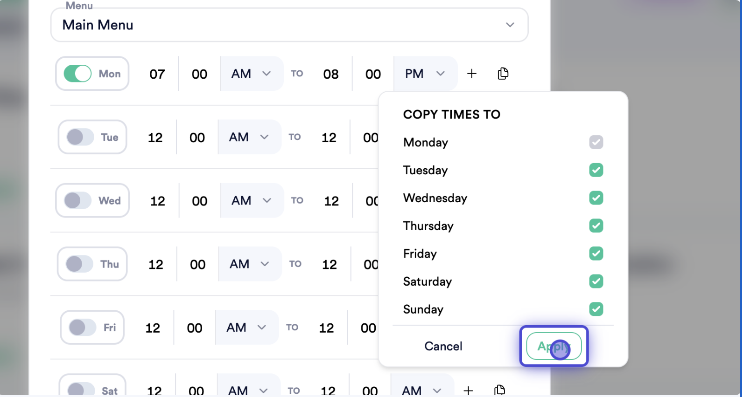Image resolution: width=743 pixels, height=397 pixels.
Task: Open Thursday start AM dropdown
Action: (x=250, y=264)
